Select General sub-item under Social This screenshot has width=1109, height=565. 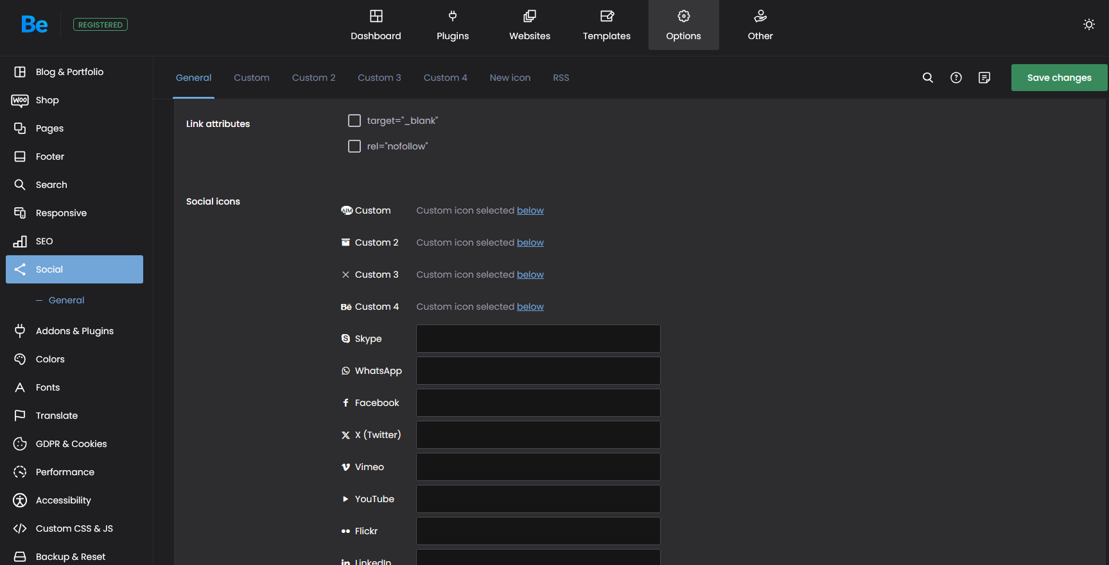[66, 300]
